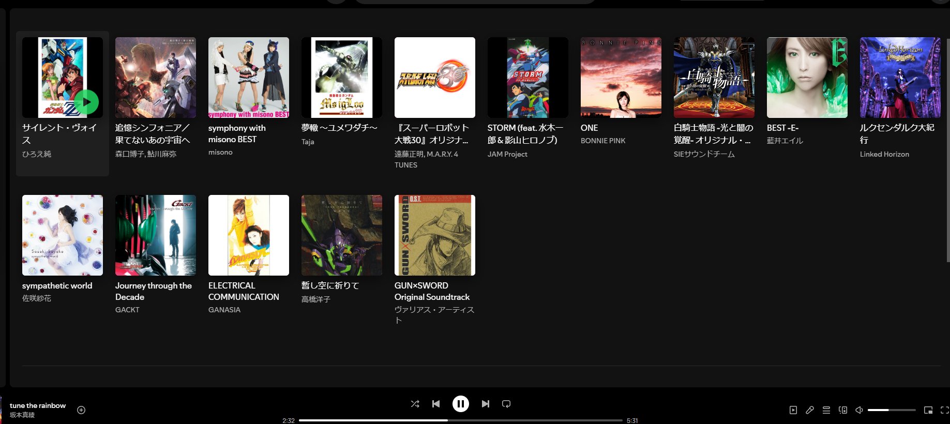Open artist GACKT
The height and width of the screenshot is (424, 950).
[x=127, y=310]
